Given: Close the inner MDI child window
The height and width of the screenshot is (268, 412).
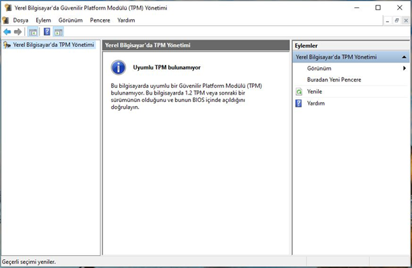Looking at the screenshot, I should [x=406, y=20].
